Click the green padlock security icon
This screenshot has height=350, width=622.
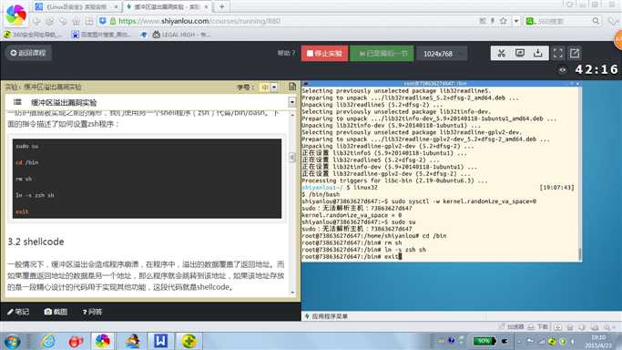pos(113,21)
